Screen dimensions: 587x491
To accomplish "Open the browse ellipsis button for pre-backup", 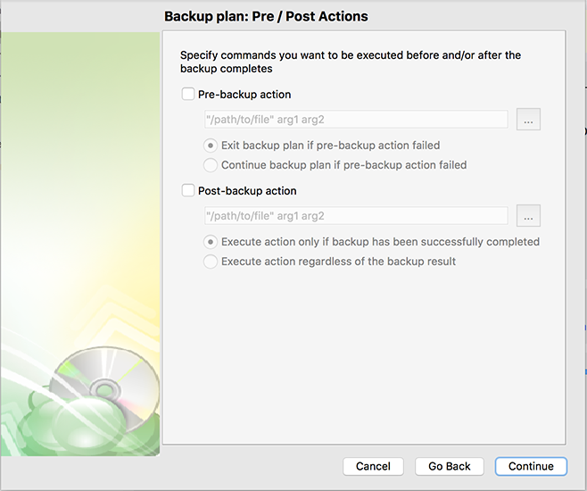I will (528, 120).
